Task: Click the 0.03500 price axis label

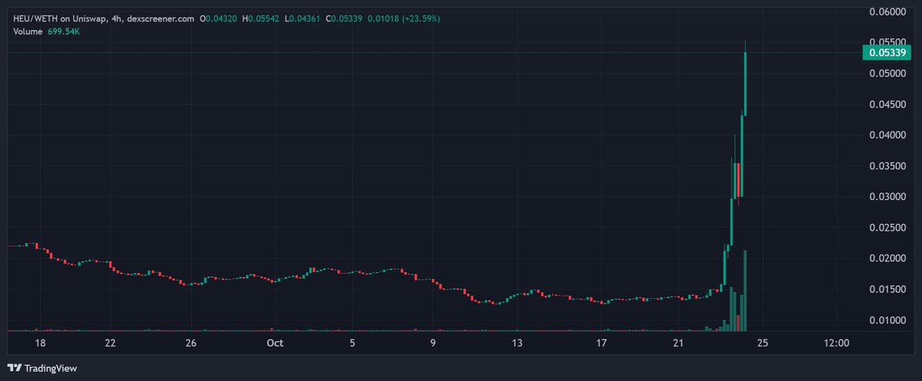Action: click(x=887, y=166)
